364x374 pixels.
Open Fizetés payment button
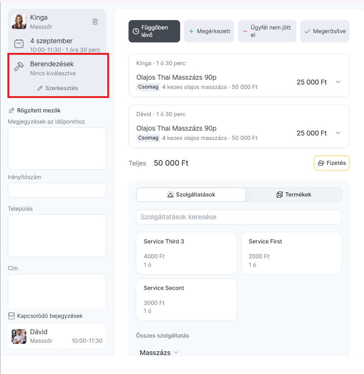(332, 163)
